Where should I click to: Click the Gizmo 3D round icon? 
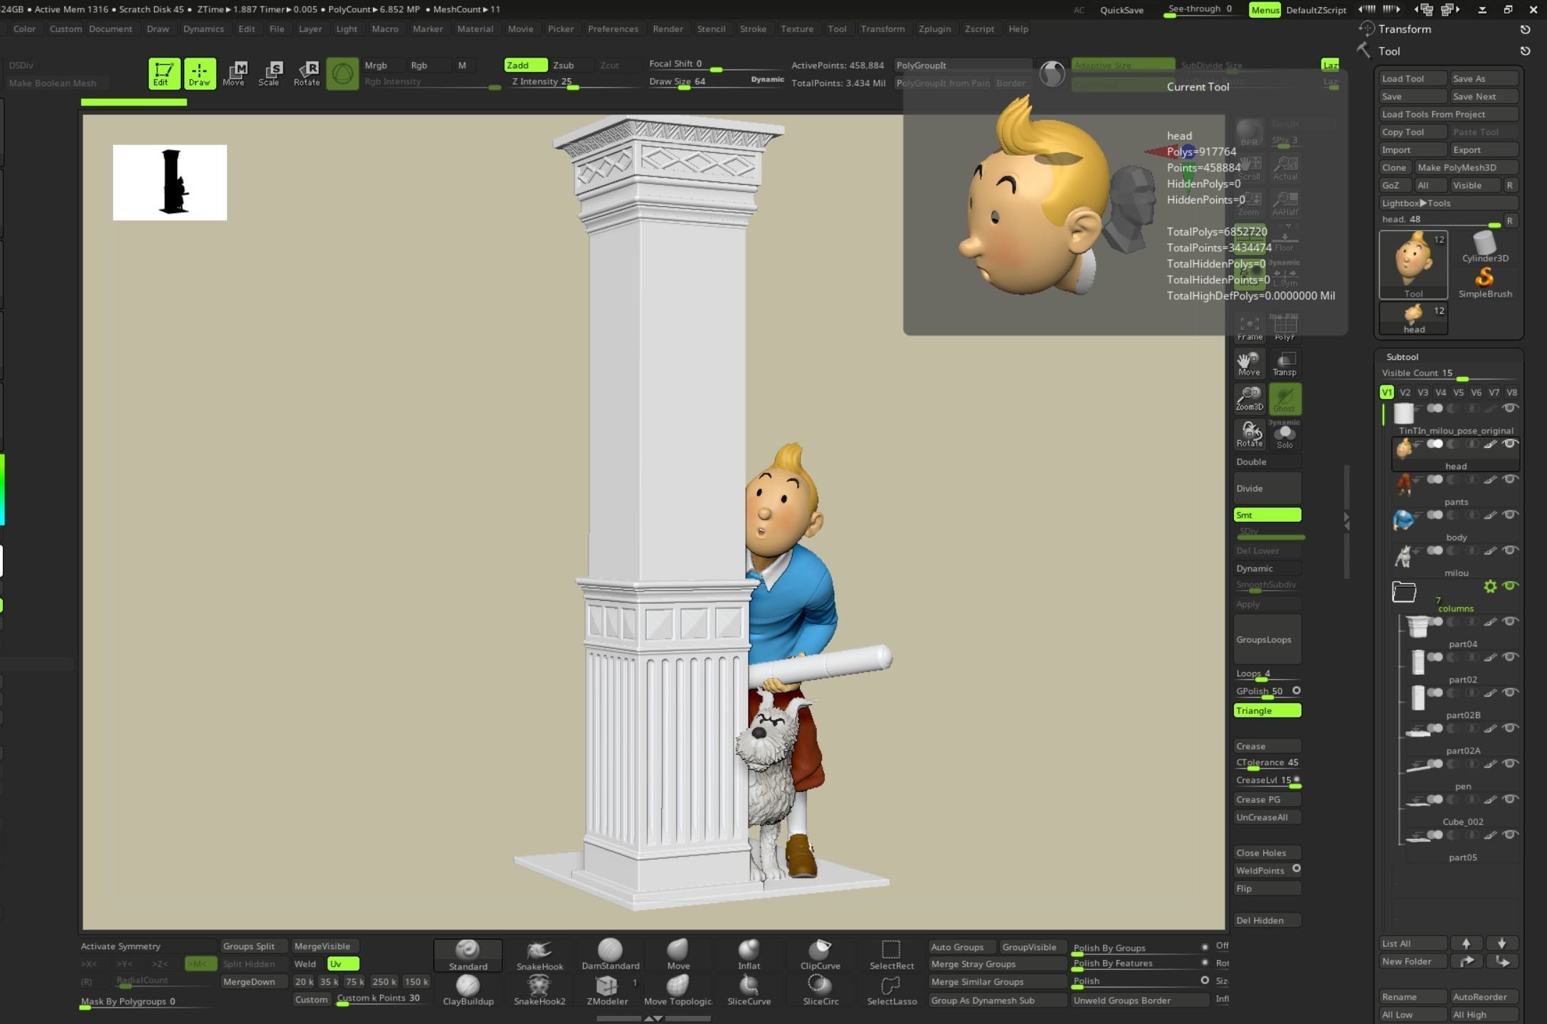click(342, 74)
